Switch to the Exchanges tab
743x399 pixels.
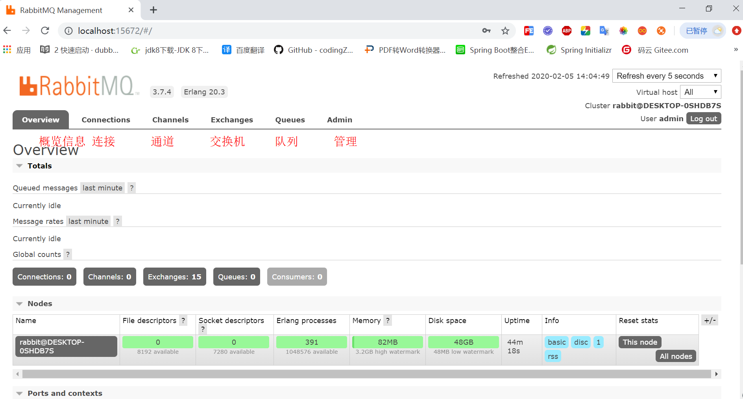pos(232,120)
